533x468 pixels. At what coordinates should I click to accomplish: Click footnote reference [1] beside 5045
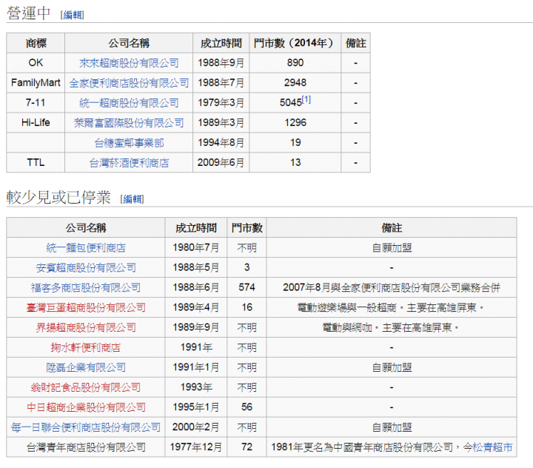pyautogui.click(x=306, y=100)
